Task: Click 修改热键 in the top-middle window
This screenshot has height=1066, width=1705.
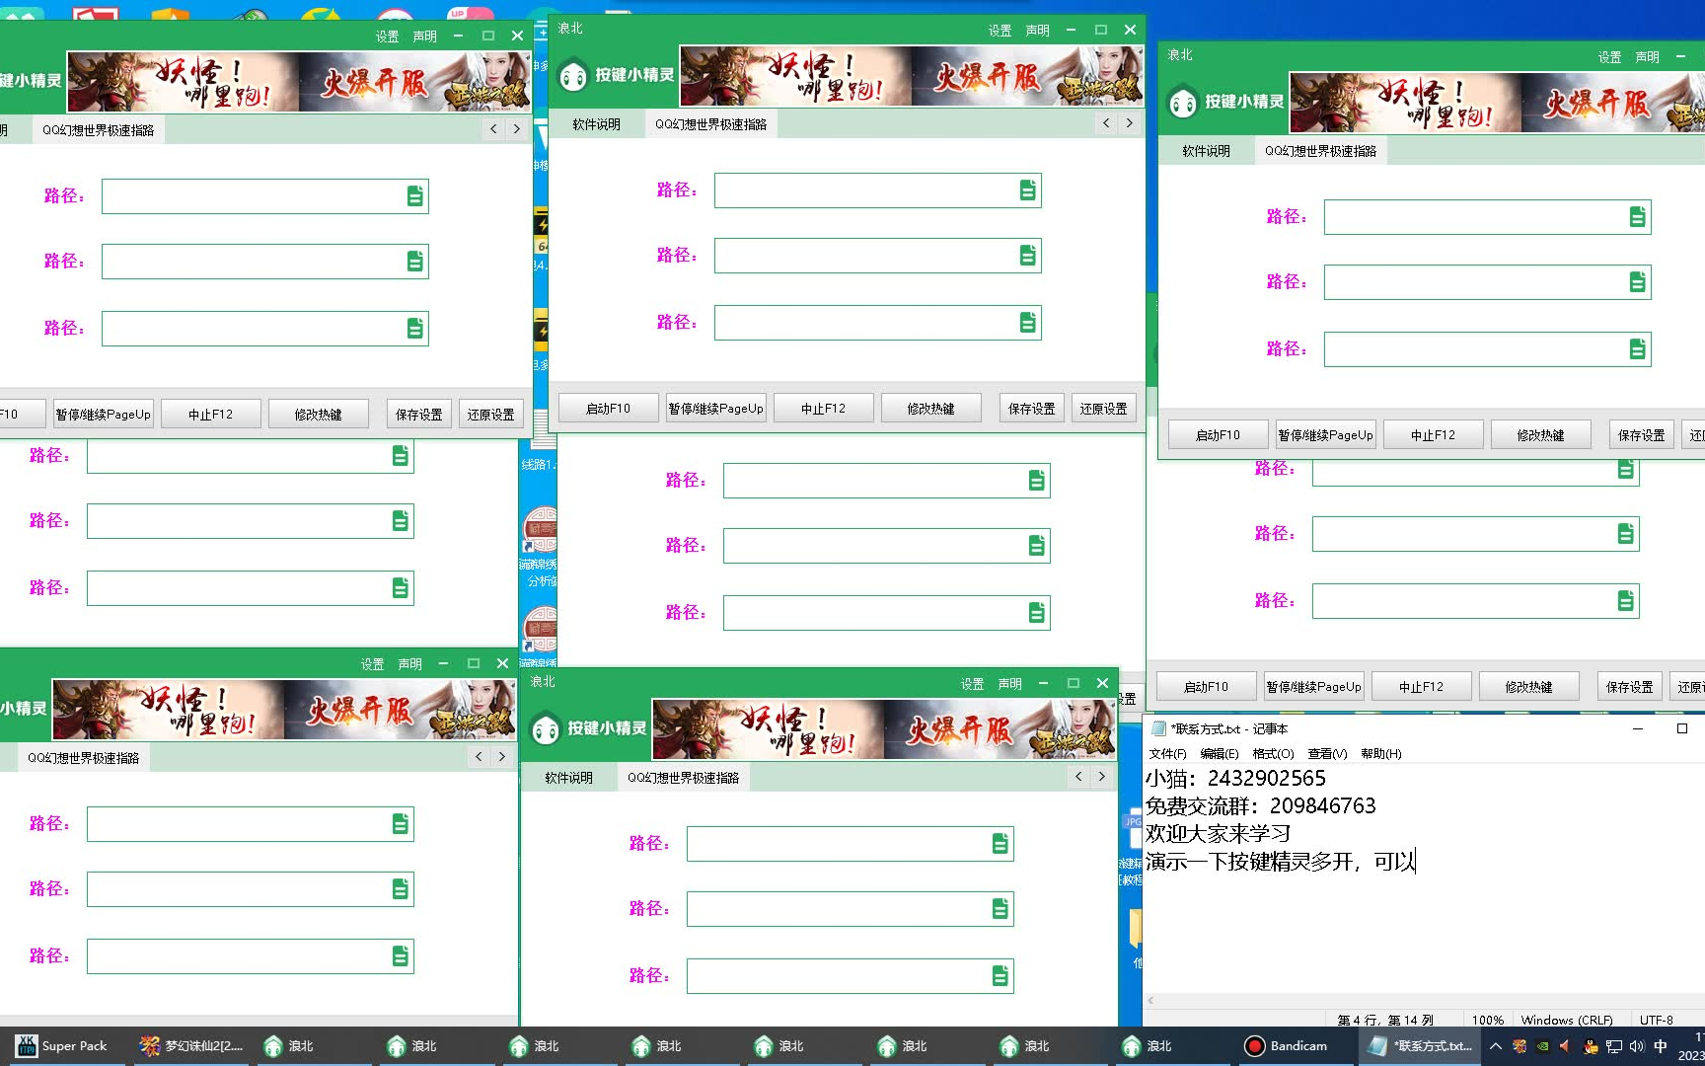Action: (930, 409)
